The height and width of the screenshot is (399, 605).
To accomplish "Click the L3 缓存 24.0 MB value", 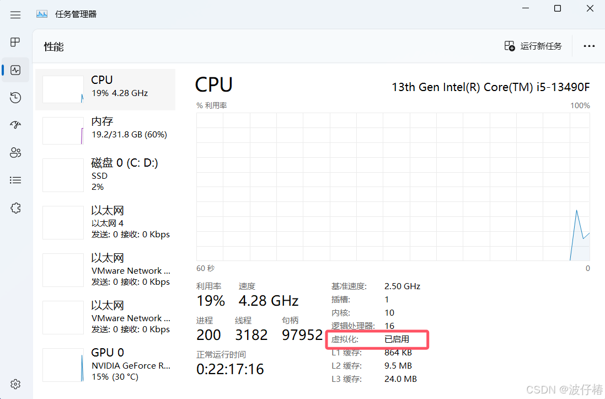I will pos(400,379).
